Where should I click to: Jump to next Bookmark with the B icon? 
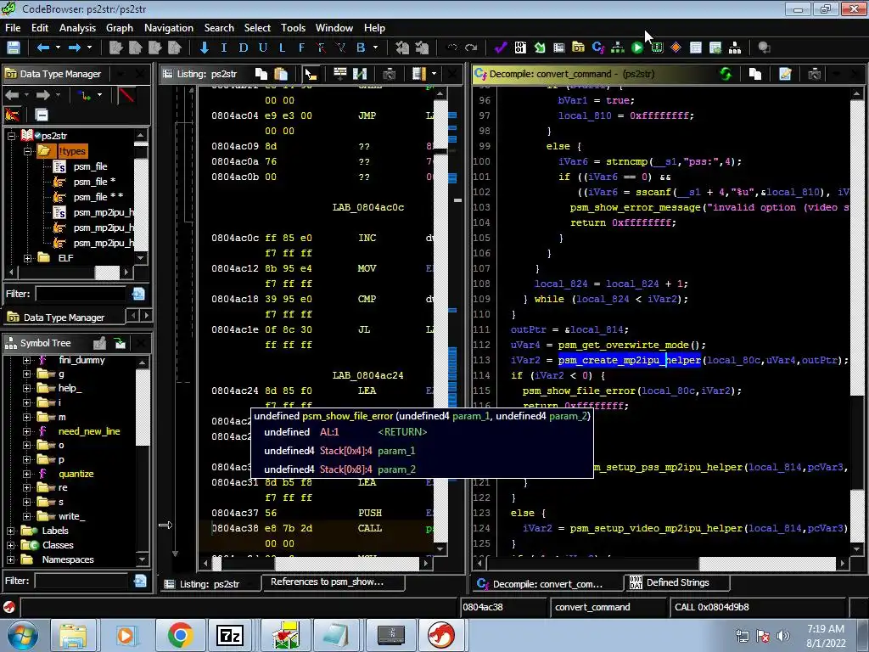[x=361, y=48]
